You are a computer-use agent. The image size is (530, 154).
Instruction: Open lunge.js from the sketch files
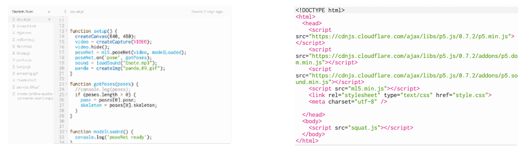click(x=24, y=67)
